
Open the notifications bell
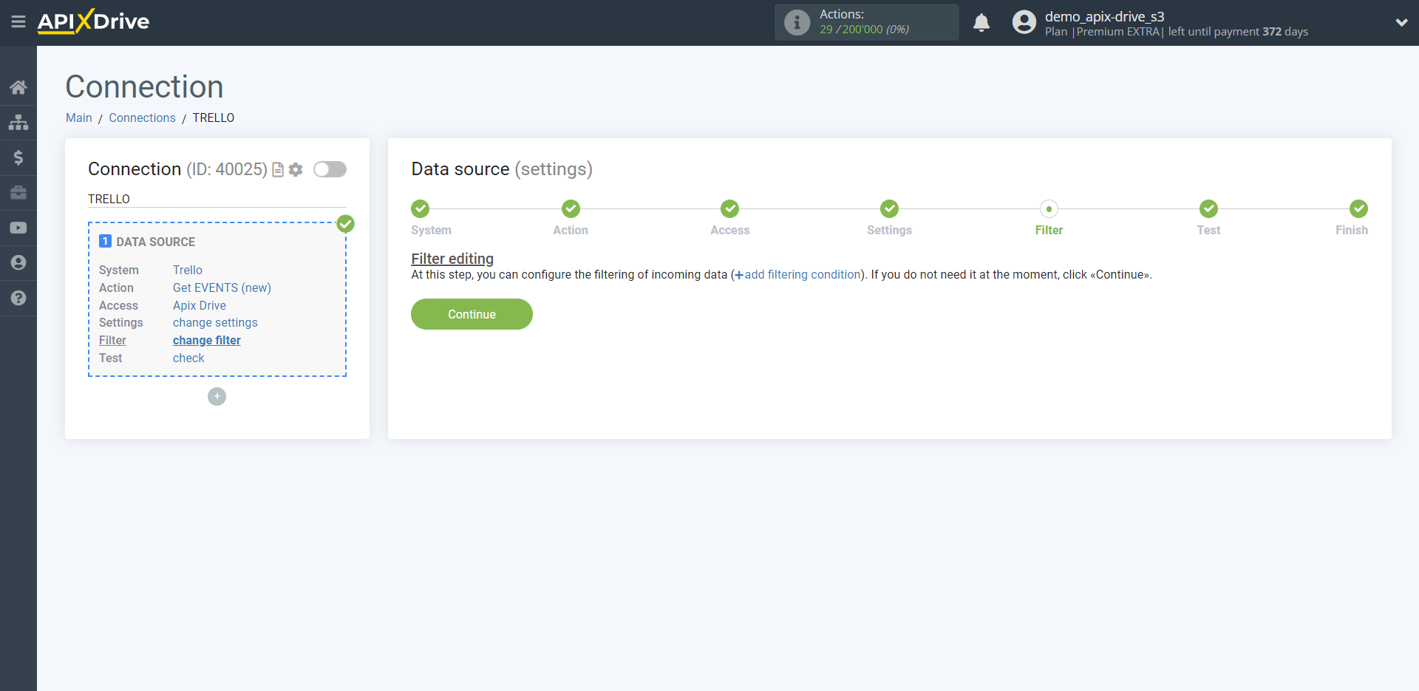click(x=981, y=23)
